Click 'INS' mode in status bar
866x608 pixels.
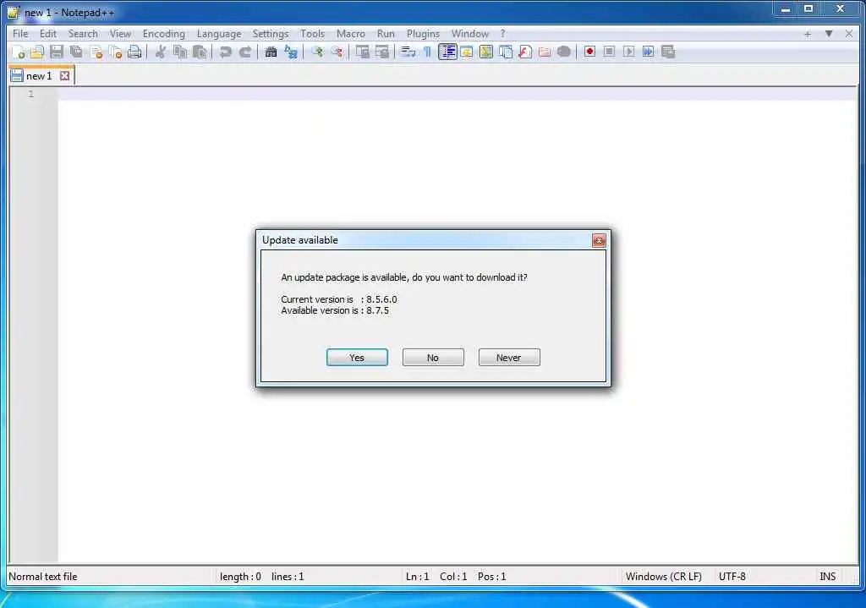(x=827, y=577)
